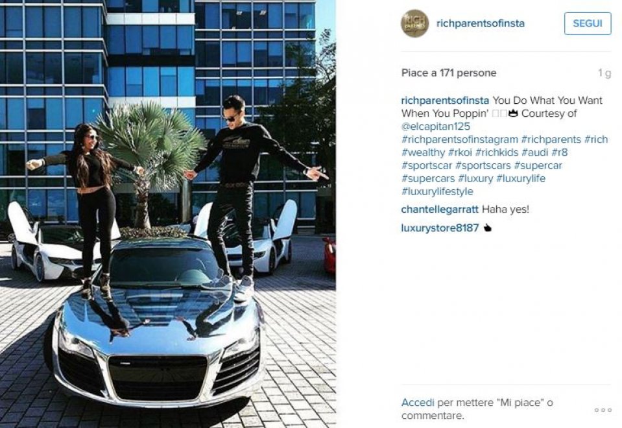Screen dimensions: 622x428
Task: Open the #r8 hashtag
Action: (559, 152)
